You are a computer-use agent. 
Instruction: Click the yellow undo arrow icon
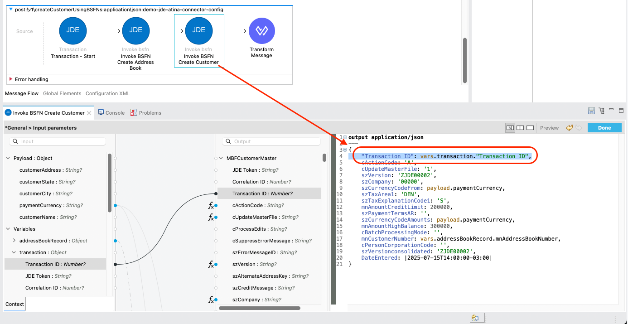569,128
